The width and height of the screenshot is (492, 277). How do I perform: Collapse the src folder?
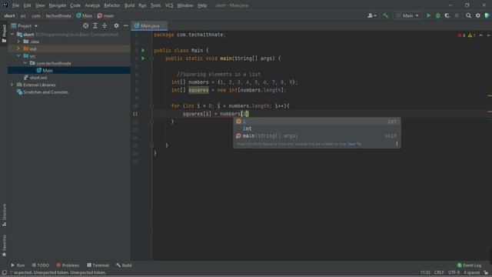click(18, 56)
